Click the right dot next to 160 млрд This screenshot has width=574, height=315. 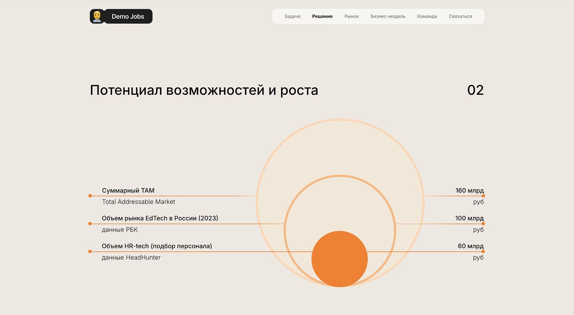coord(483,196)
